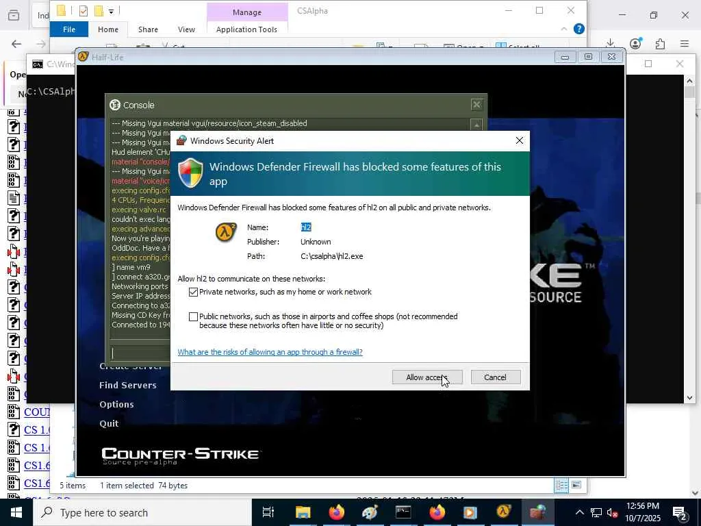Switch Explorer to details view icon
Screen dimensions: 701x526
561,486
